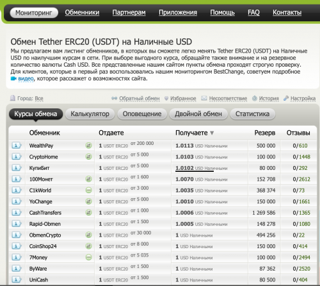This screenshot has width=320, height=286.
Task: Open 100Монет reviews 0/2612
Action: [301, 179]
